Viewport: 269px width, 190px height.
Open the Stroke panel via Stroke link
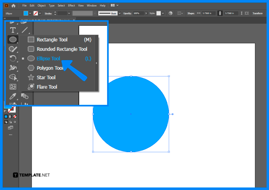coord(48,13)
